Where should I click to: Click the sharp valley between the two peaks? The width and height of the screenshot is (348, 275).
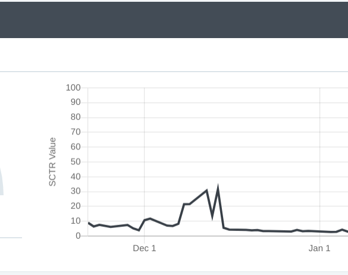(x=212, y=217)
